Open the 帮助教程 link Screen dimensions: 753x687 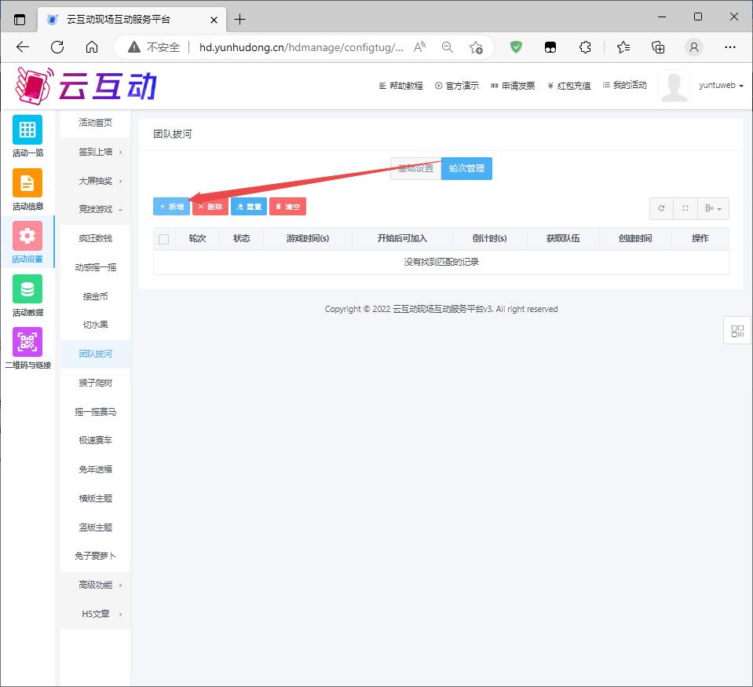[x=401, y=86]
